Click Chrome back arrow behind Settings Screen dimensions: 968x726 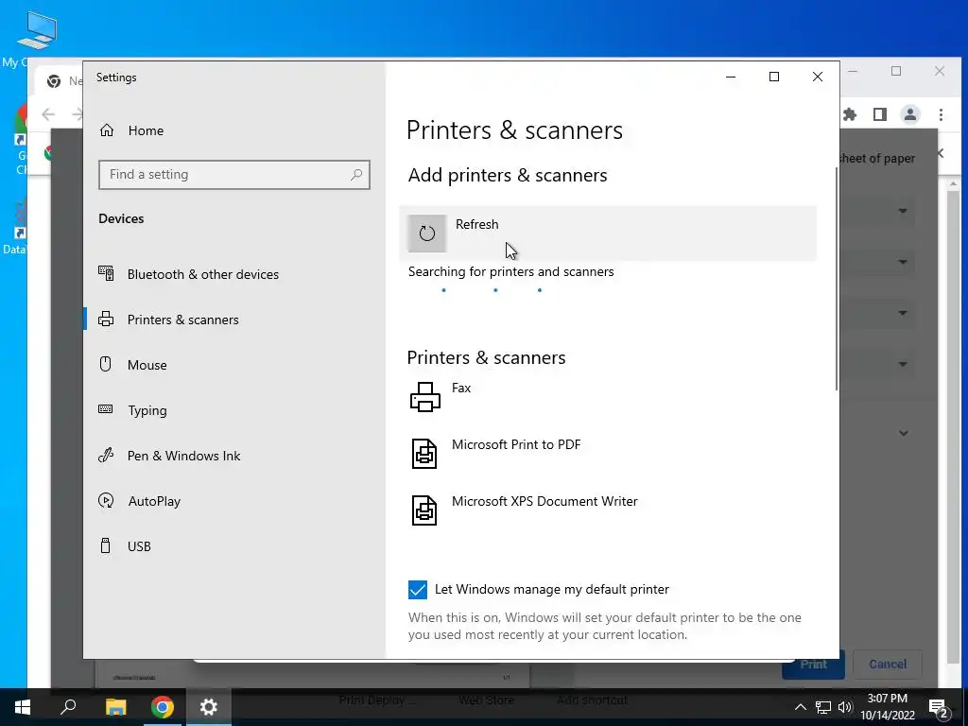48,113
